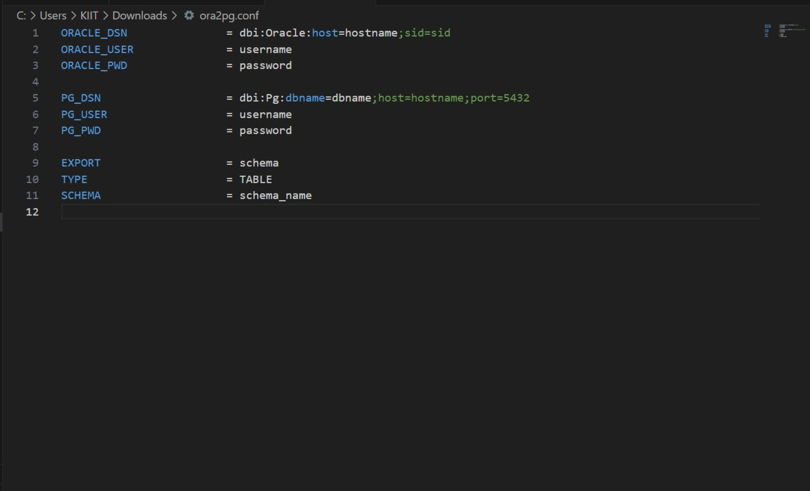The height and width of the screenshot is (491, 810).
Task: Open the C: drive breadcrumb item
Action: point(21,15)
